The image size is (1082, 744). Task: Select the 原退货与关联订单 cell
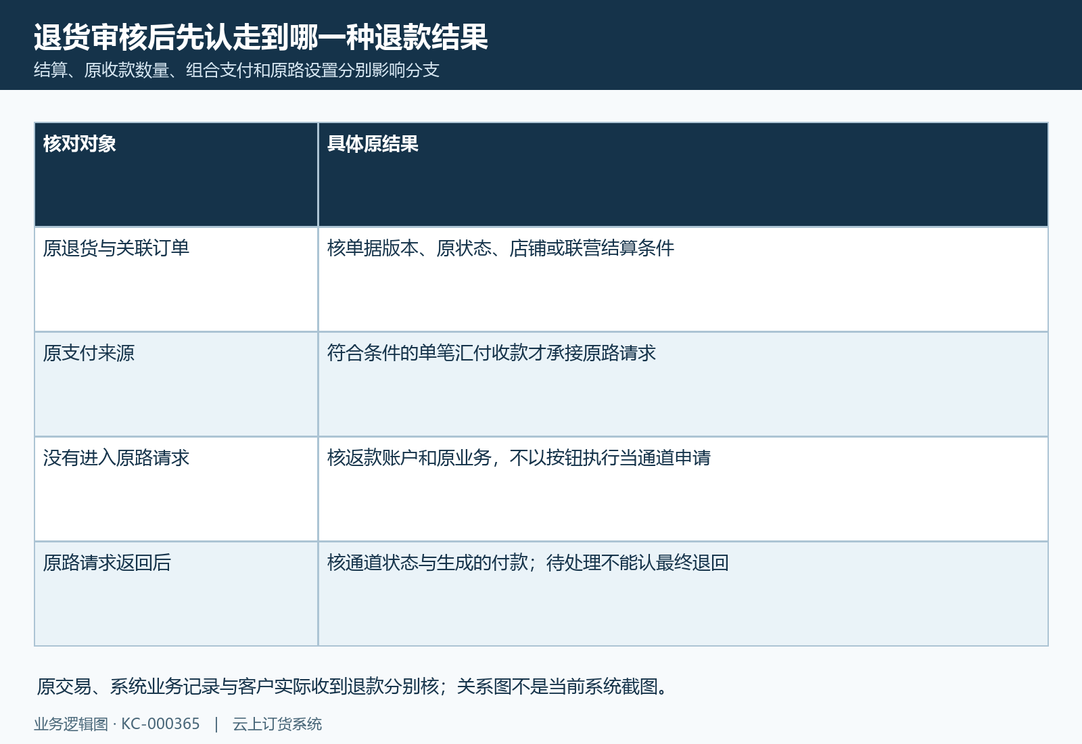pos(176,279)
